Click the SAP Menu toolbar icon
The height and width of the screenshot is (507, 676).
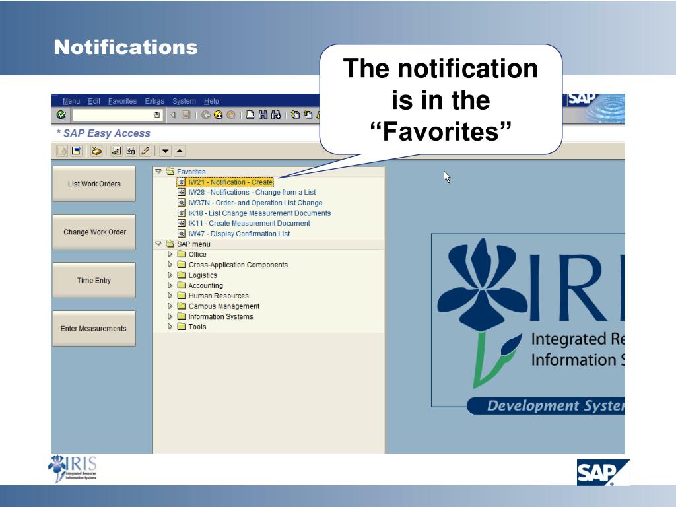pos(77,151)
